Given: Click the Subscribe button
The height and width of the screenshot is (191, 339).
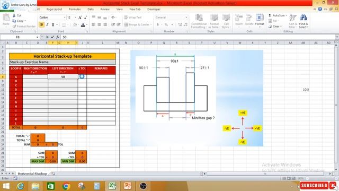Looking at the screenshot, I should click(314, 186).
